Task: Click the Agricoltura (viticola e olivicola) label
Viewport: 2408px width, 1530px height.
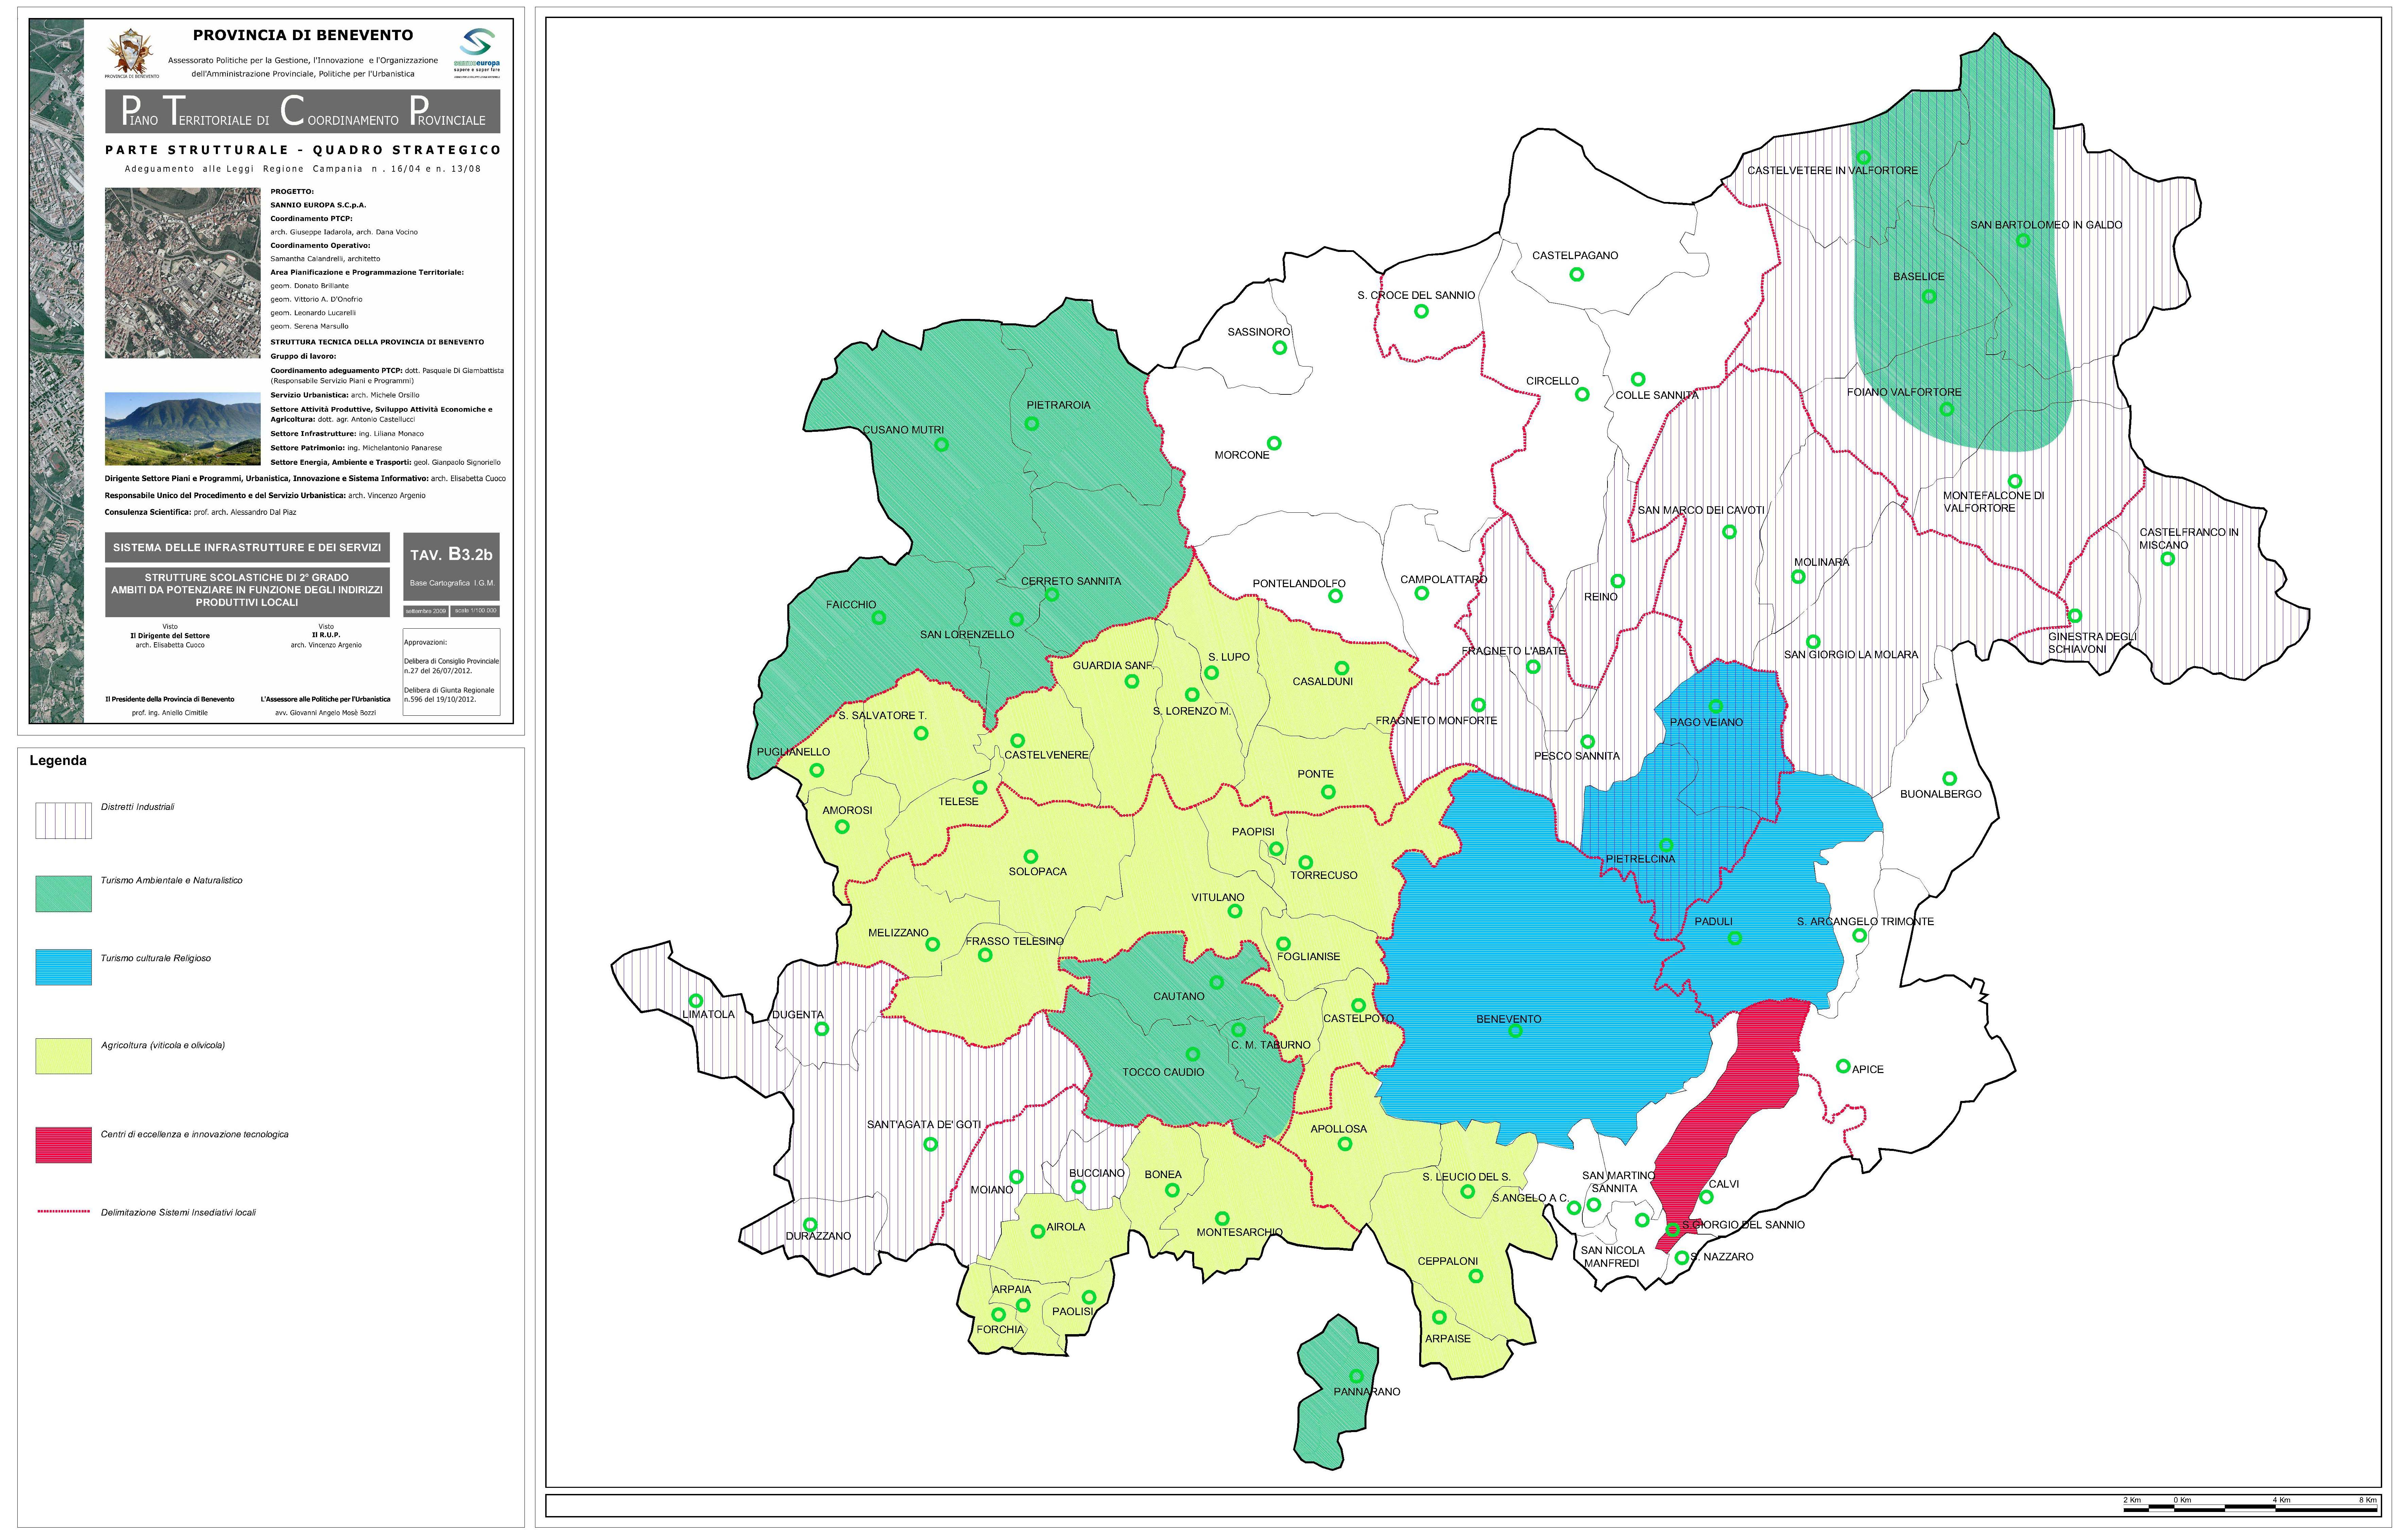Action: pyautogui.click(x=163, y=1045)
